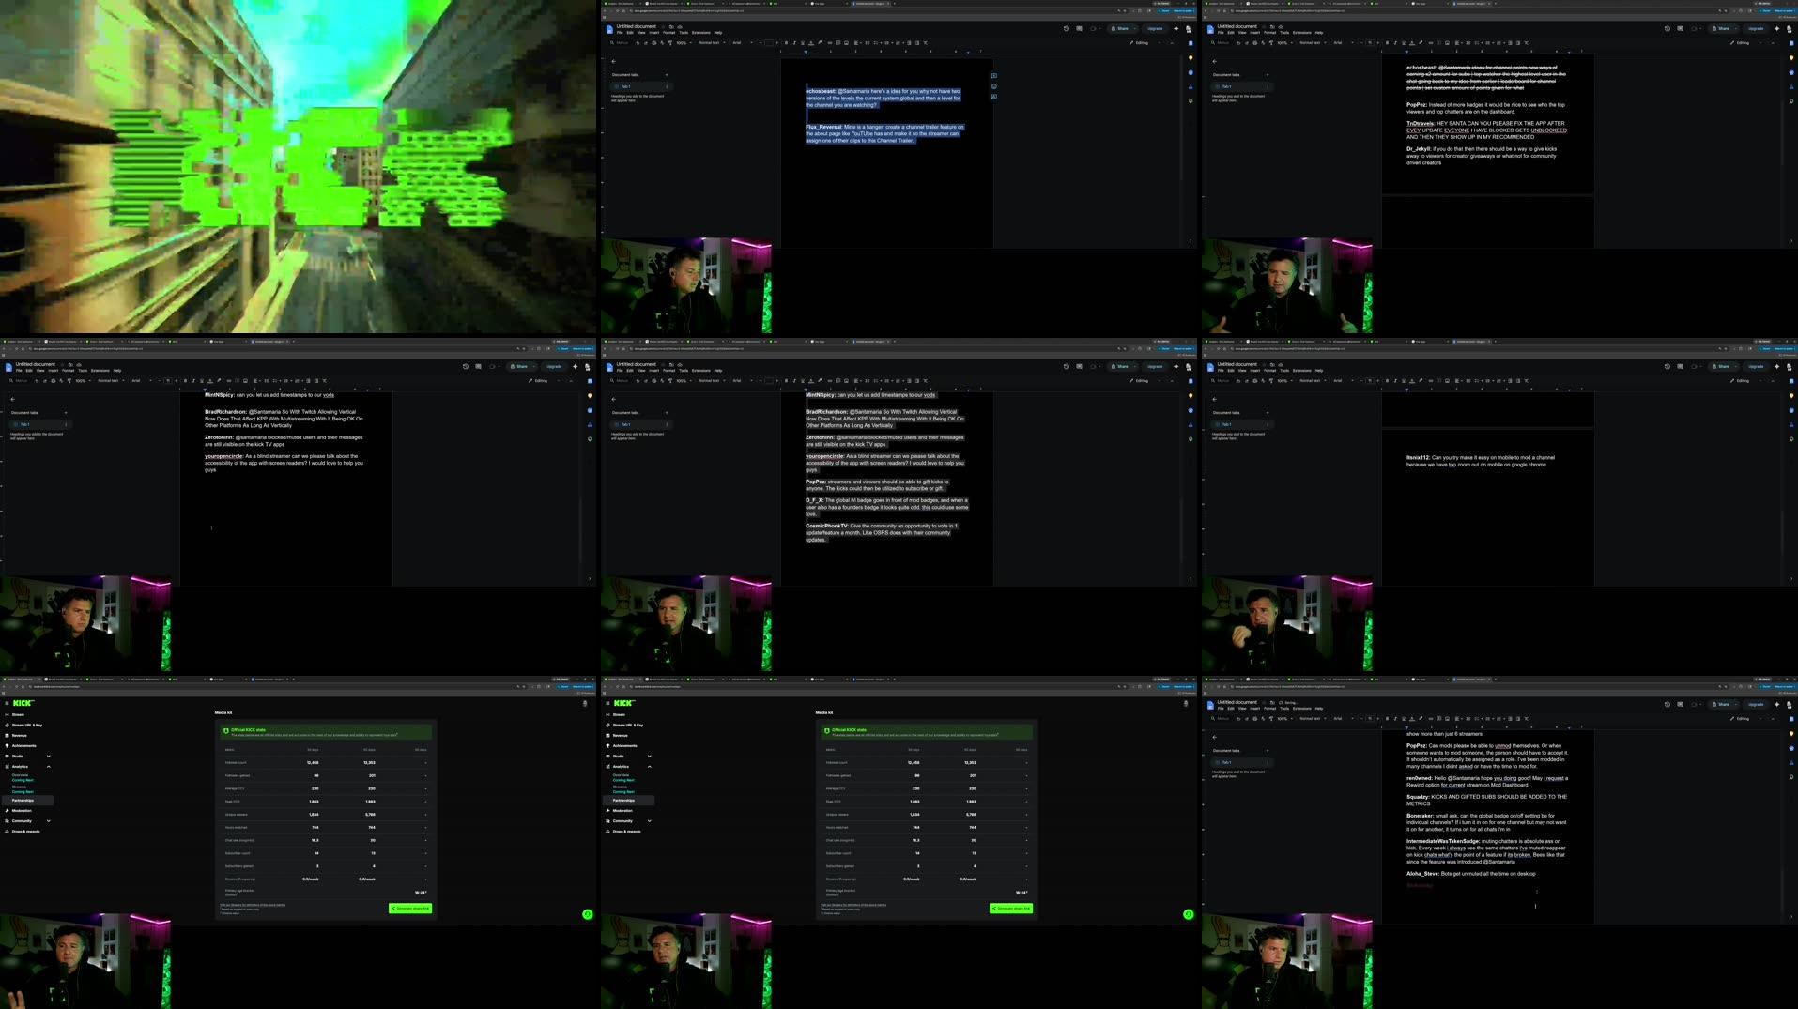
Task: Click Upgrade button in Aloha_Steve document frame
Action: 1756,705
